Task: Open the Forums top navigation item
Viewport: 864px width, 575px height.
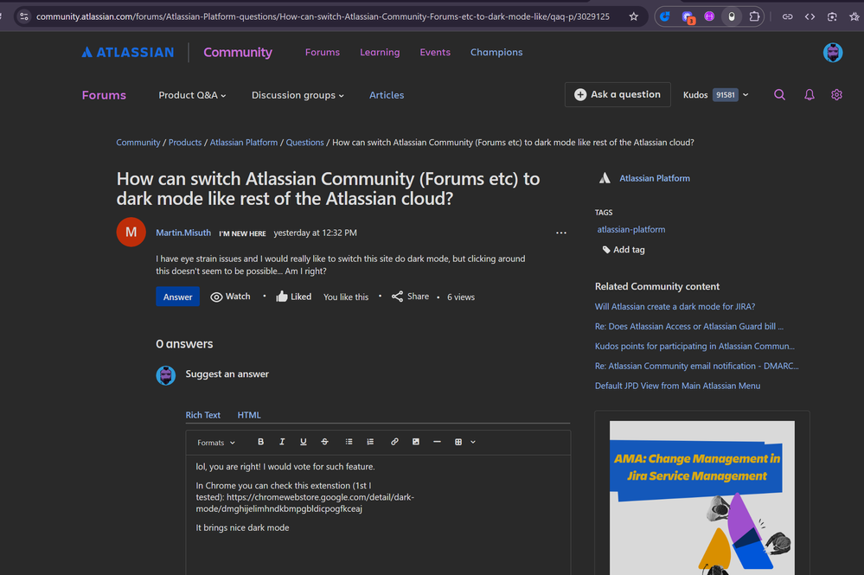Action: coord(323,53)
